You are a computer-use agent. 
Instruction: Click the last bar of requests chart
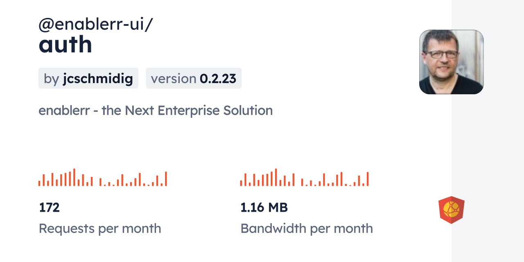click(166, 179)
